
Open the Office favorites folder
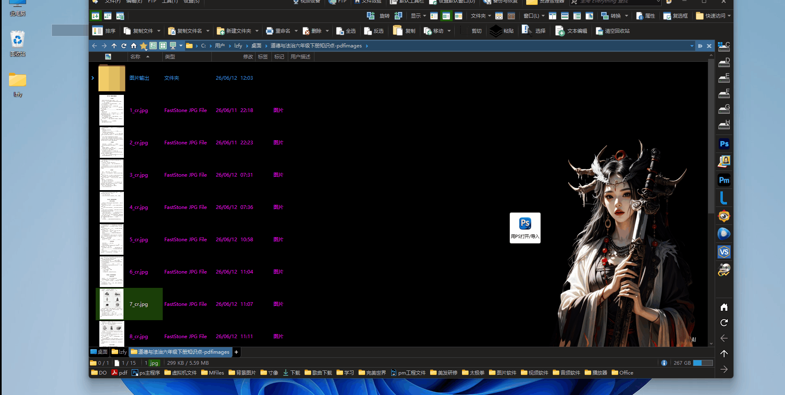point(622,373)
